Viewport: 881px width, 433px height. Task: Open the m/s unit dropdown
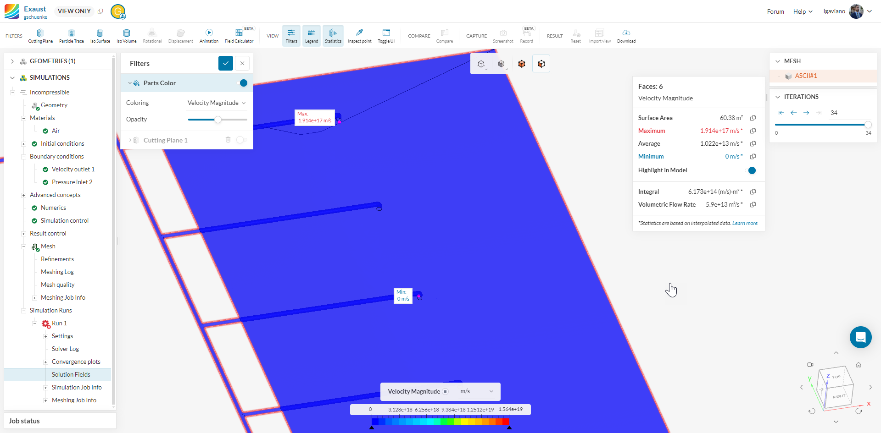coord(477,391)
